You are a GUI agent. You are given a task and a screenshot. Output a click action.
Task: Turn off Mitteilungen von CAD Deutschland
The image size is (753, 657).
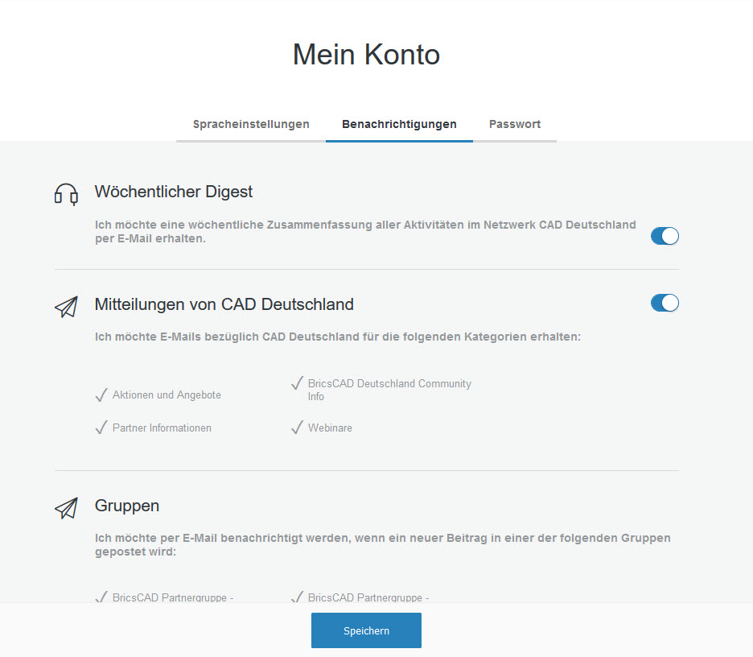pyautogui.click(x=665, y=303)
